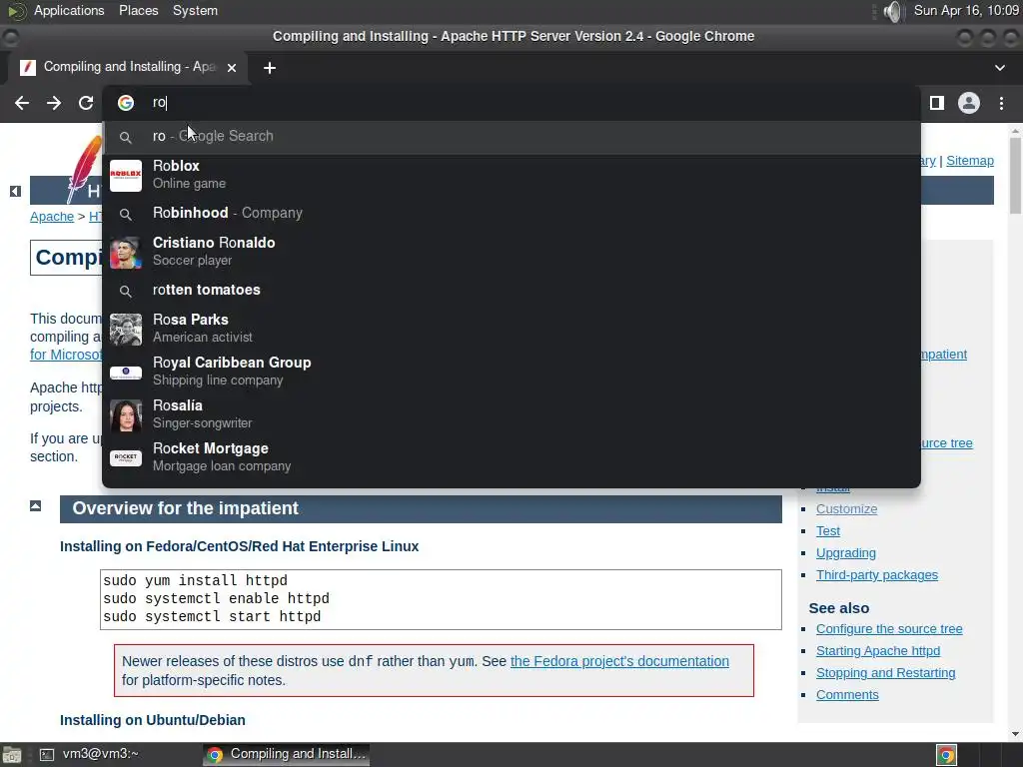Click the Apache favicon on the tab
Screen dimensions: 1023x767
click(28, 68)
